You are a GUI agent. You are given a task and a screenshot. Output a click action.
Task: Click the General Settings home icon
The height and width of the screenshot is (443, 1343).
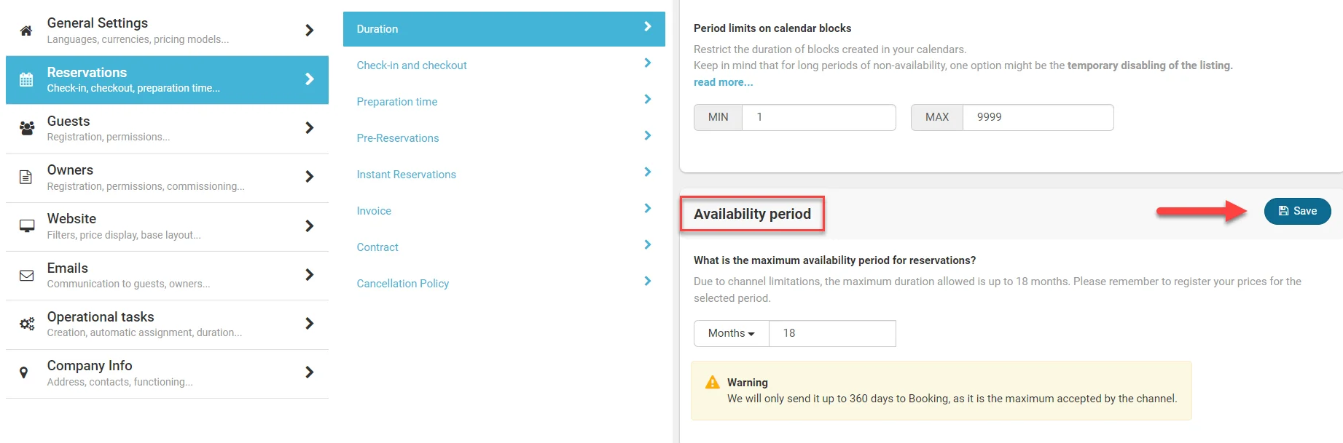click(x=26, y=31)
